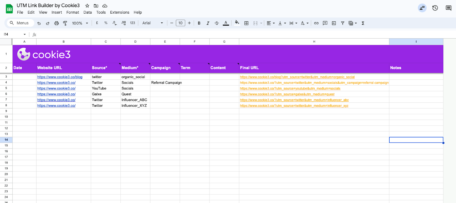456x203 pixels.
Task: Check the cloud document status icon
Action: pos(105,6)
